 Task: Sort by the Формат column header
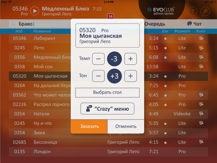tap(182, 31)
